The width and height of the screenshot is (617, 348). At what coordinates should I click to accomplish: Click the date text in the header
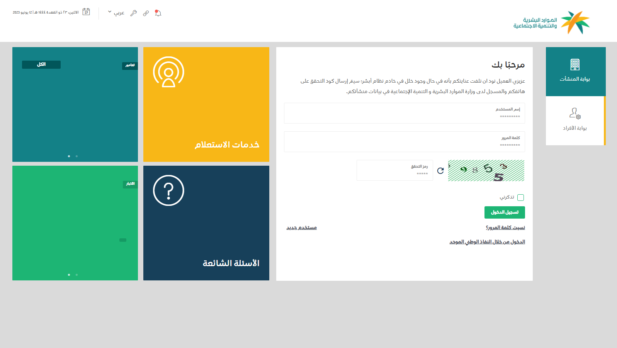point(46,12)
